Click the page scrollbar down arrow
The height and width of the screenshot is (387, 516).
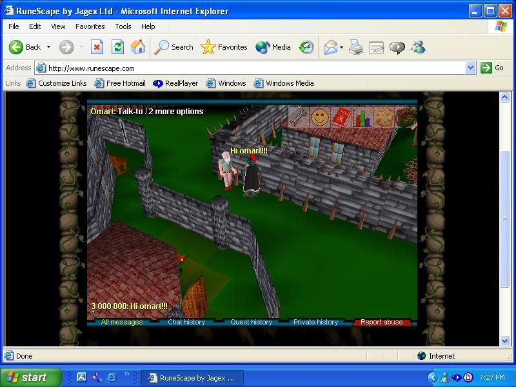(505, 341)
